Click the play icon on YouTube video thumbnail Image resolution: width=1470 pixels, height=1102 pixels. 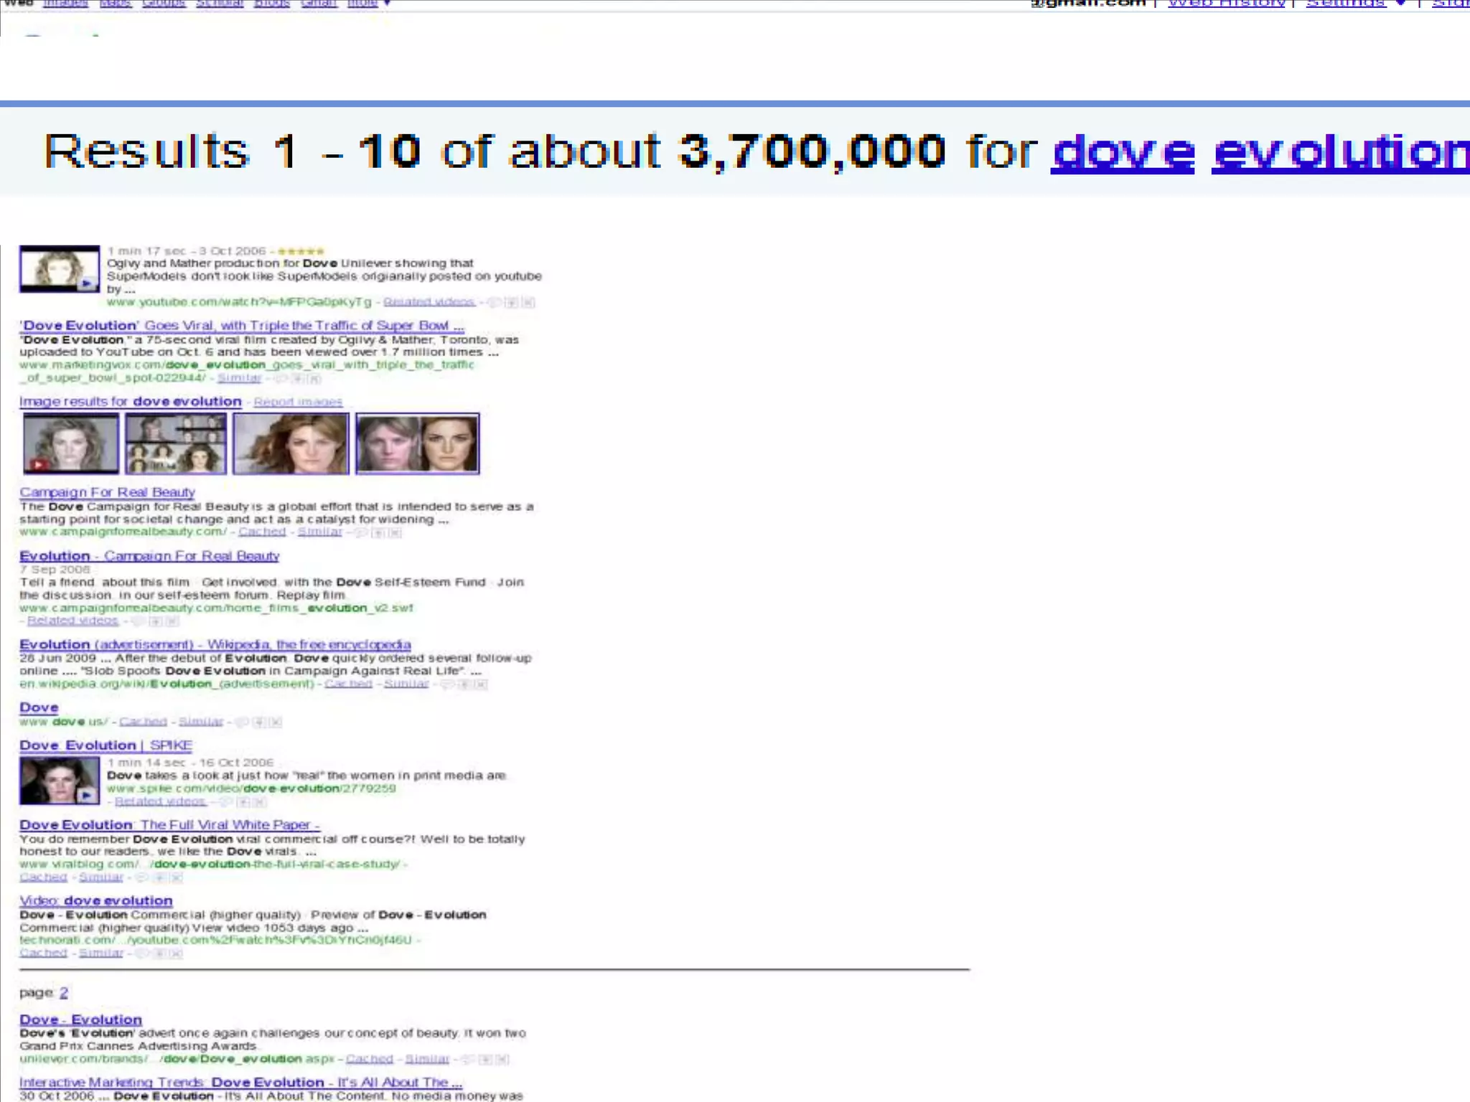[86, 283]
